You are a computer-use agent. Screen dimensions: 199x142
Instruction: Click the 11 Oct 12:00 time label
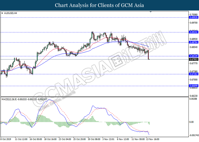(x=21, y=139)
